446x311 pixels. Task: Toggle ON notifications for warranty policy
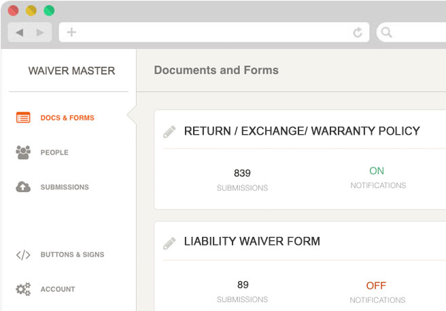pos(377,171)
